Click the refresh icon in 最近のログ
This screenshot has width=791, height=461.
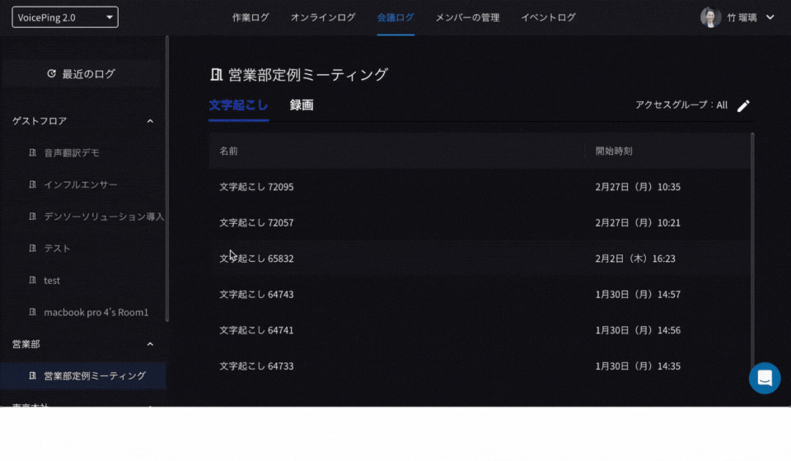(x=51, y=74)
